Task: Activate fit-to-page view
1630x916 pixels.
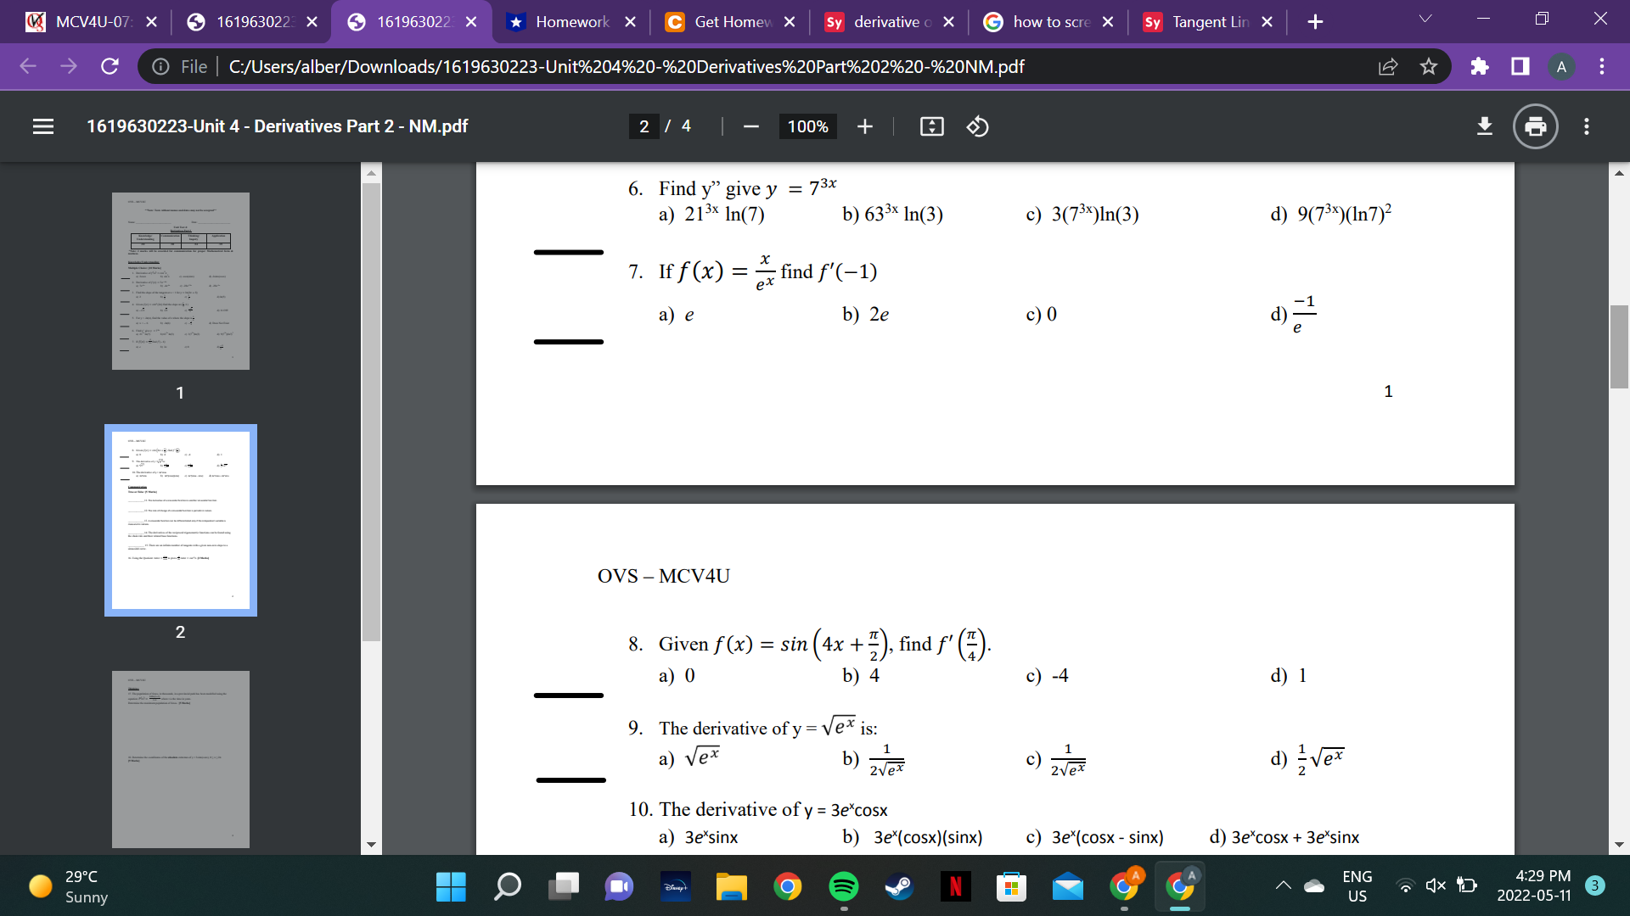Action: 932,126
